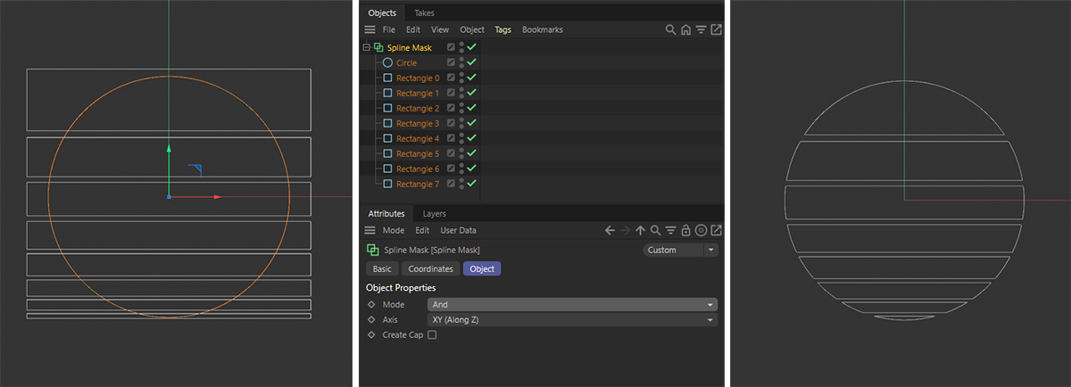
Task: Open the Axis dropdown XY (Along Z)
Action: pos(572,319)
